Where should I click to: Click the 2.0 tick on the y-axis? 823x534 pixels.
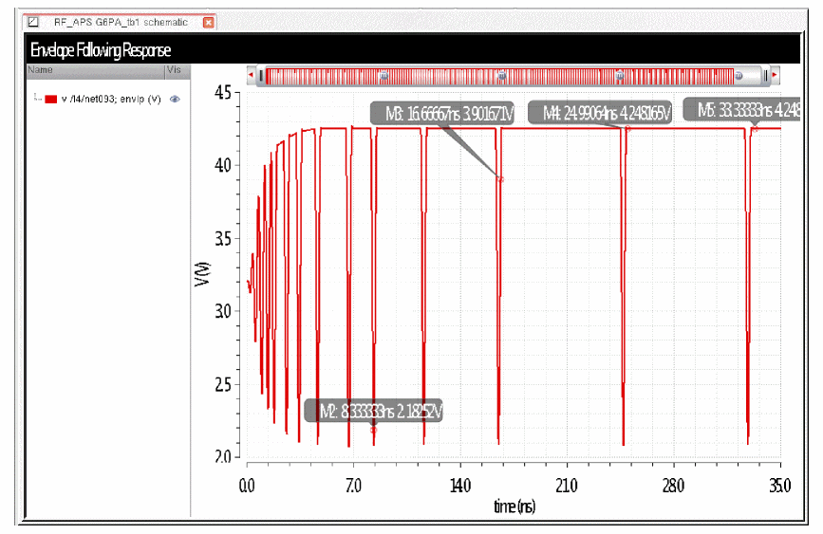click(222, 457)
